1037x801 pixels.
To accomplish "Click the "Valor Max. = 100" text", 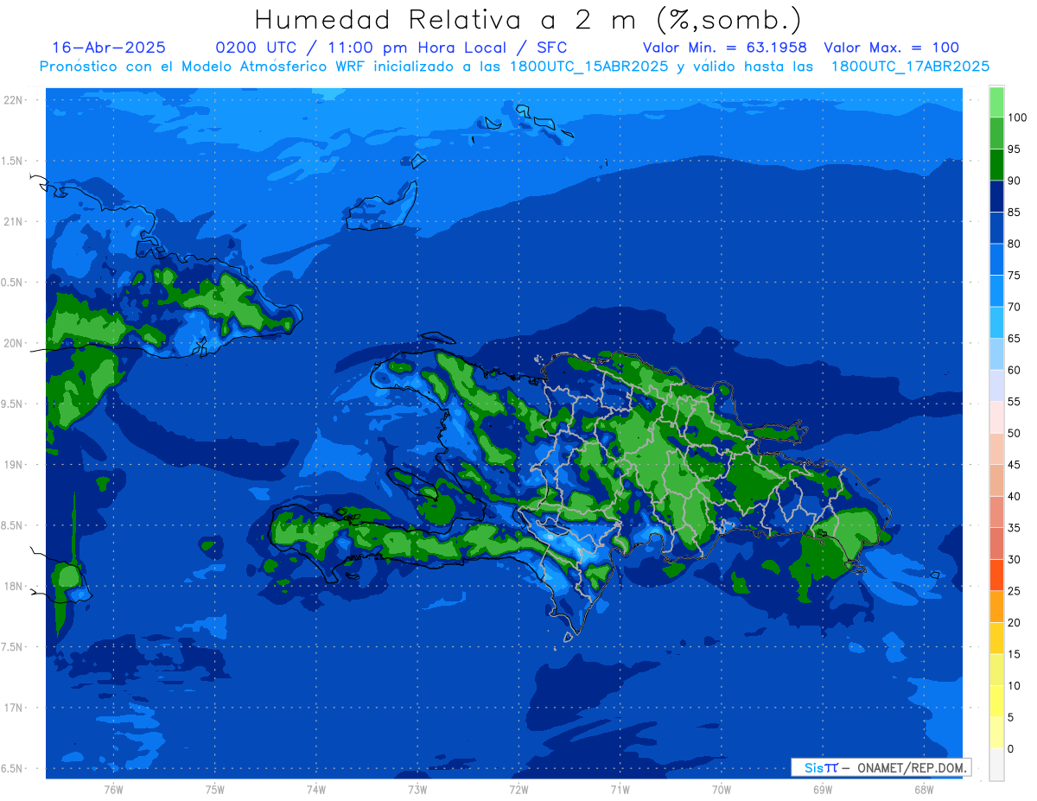I will (891, 48).
